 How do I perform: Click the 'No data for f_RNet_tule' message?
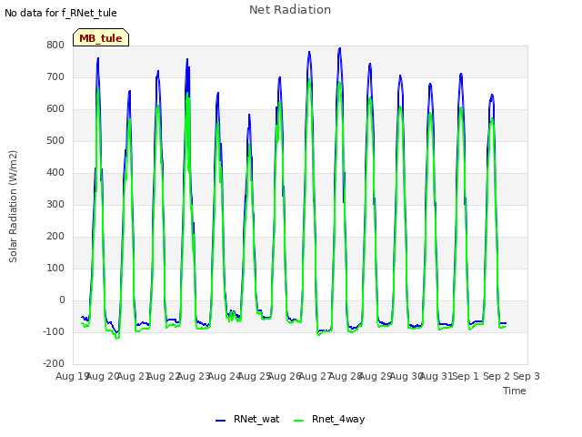(x=61, y=13)
